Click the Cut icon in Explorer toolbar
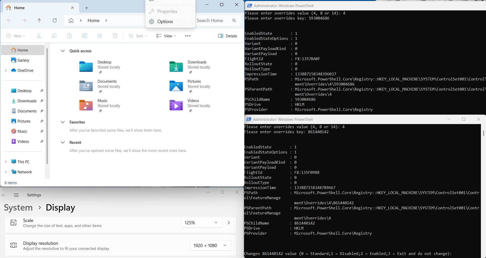The width and height of the screenshot is (486, 258). [39, 36]
